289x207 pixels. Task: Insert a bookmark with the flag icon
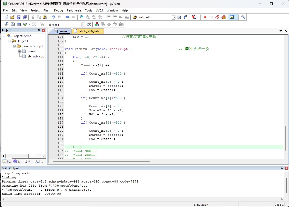point(82,17)
